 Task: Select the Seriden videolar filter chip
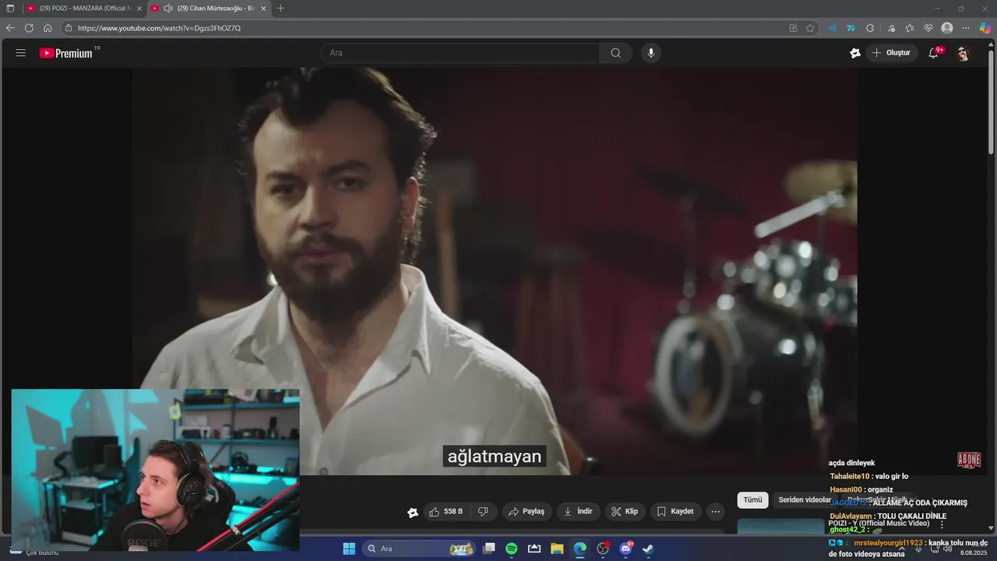[x=805, y=500]
